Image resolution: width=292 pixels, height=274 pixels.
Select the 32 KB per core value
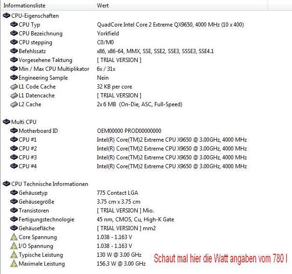point(115,87)
